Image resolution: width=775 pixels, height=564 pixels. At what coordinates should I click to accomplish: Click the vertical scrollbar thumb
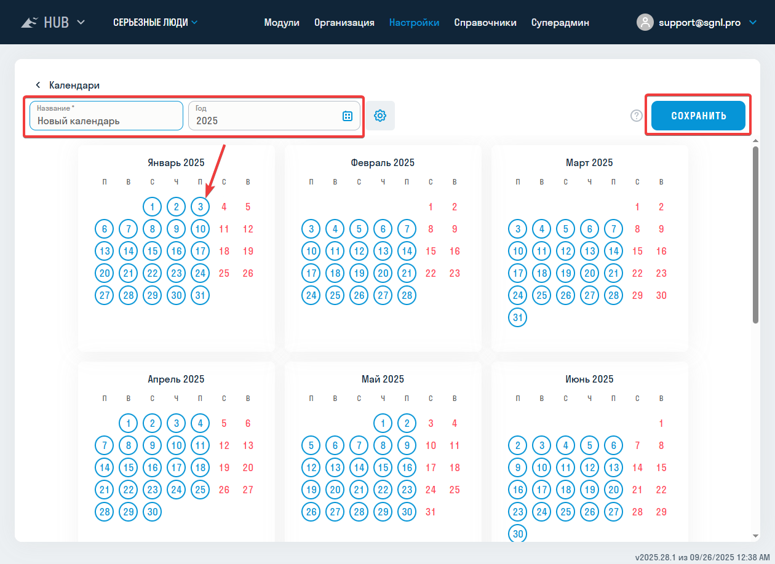(x=755, y=234)
